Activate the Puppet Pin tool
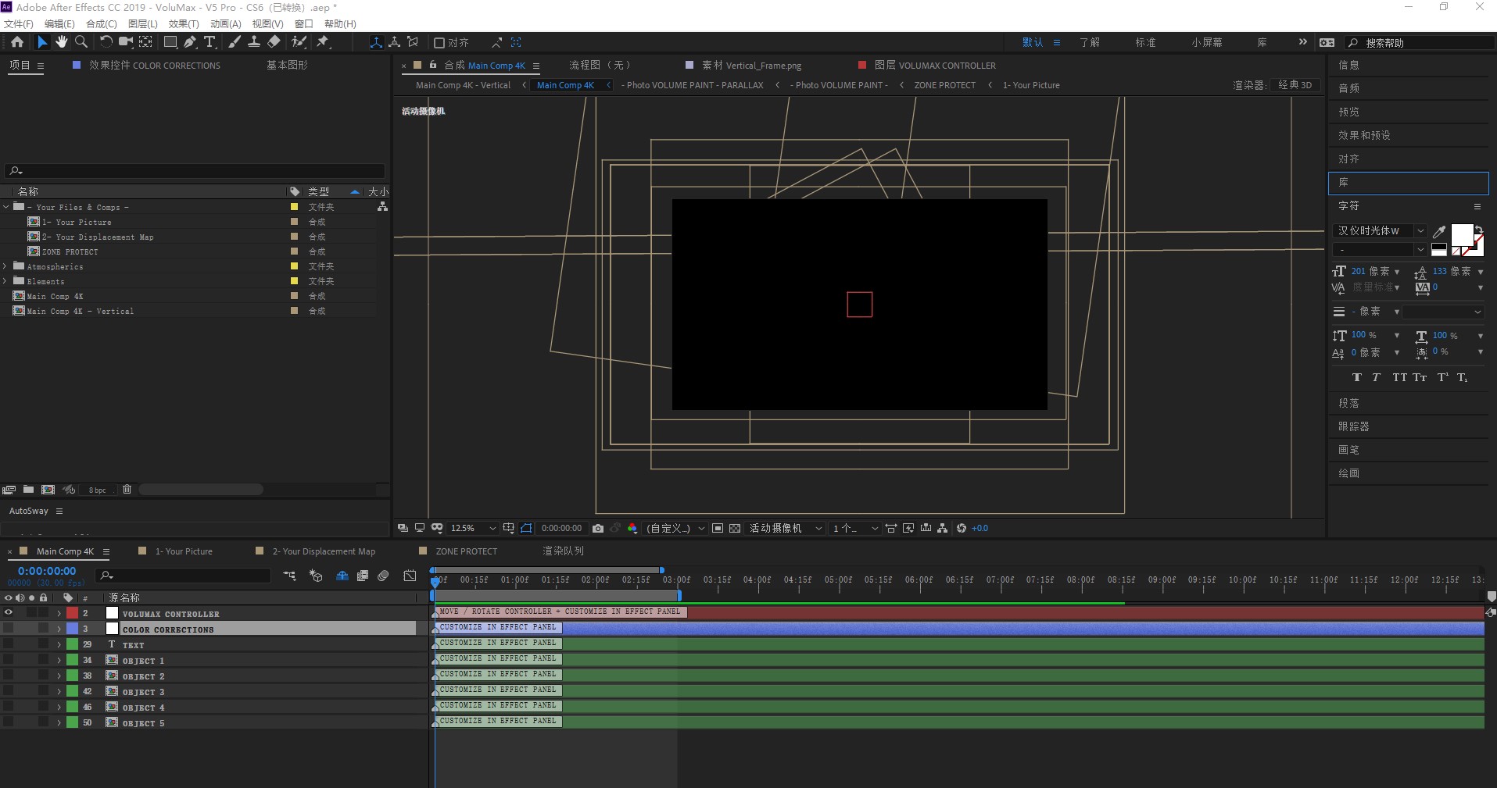The width and height of the screenshot is (1497, 788). (x=323, y=42)
